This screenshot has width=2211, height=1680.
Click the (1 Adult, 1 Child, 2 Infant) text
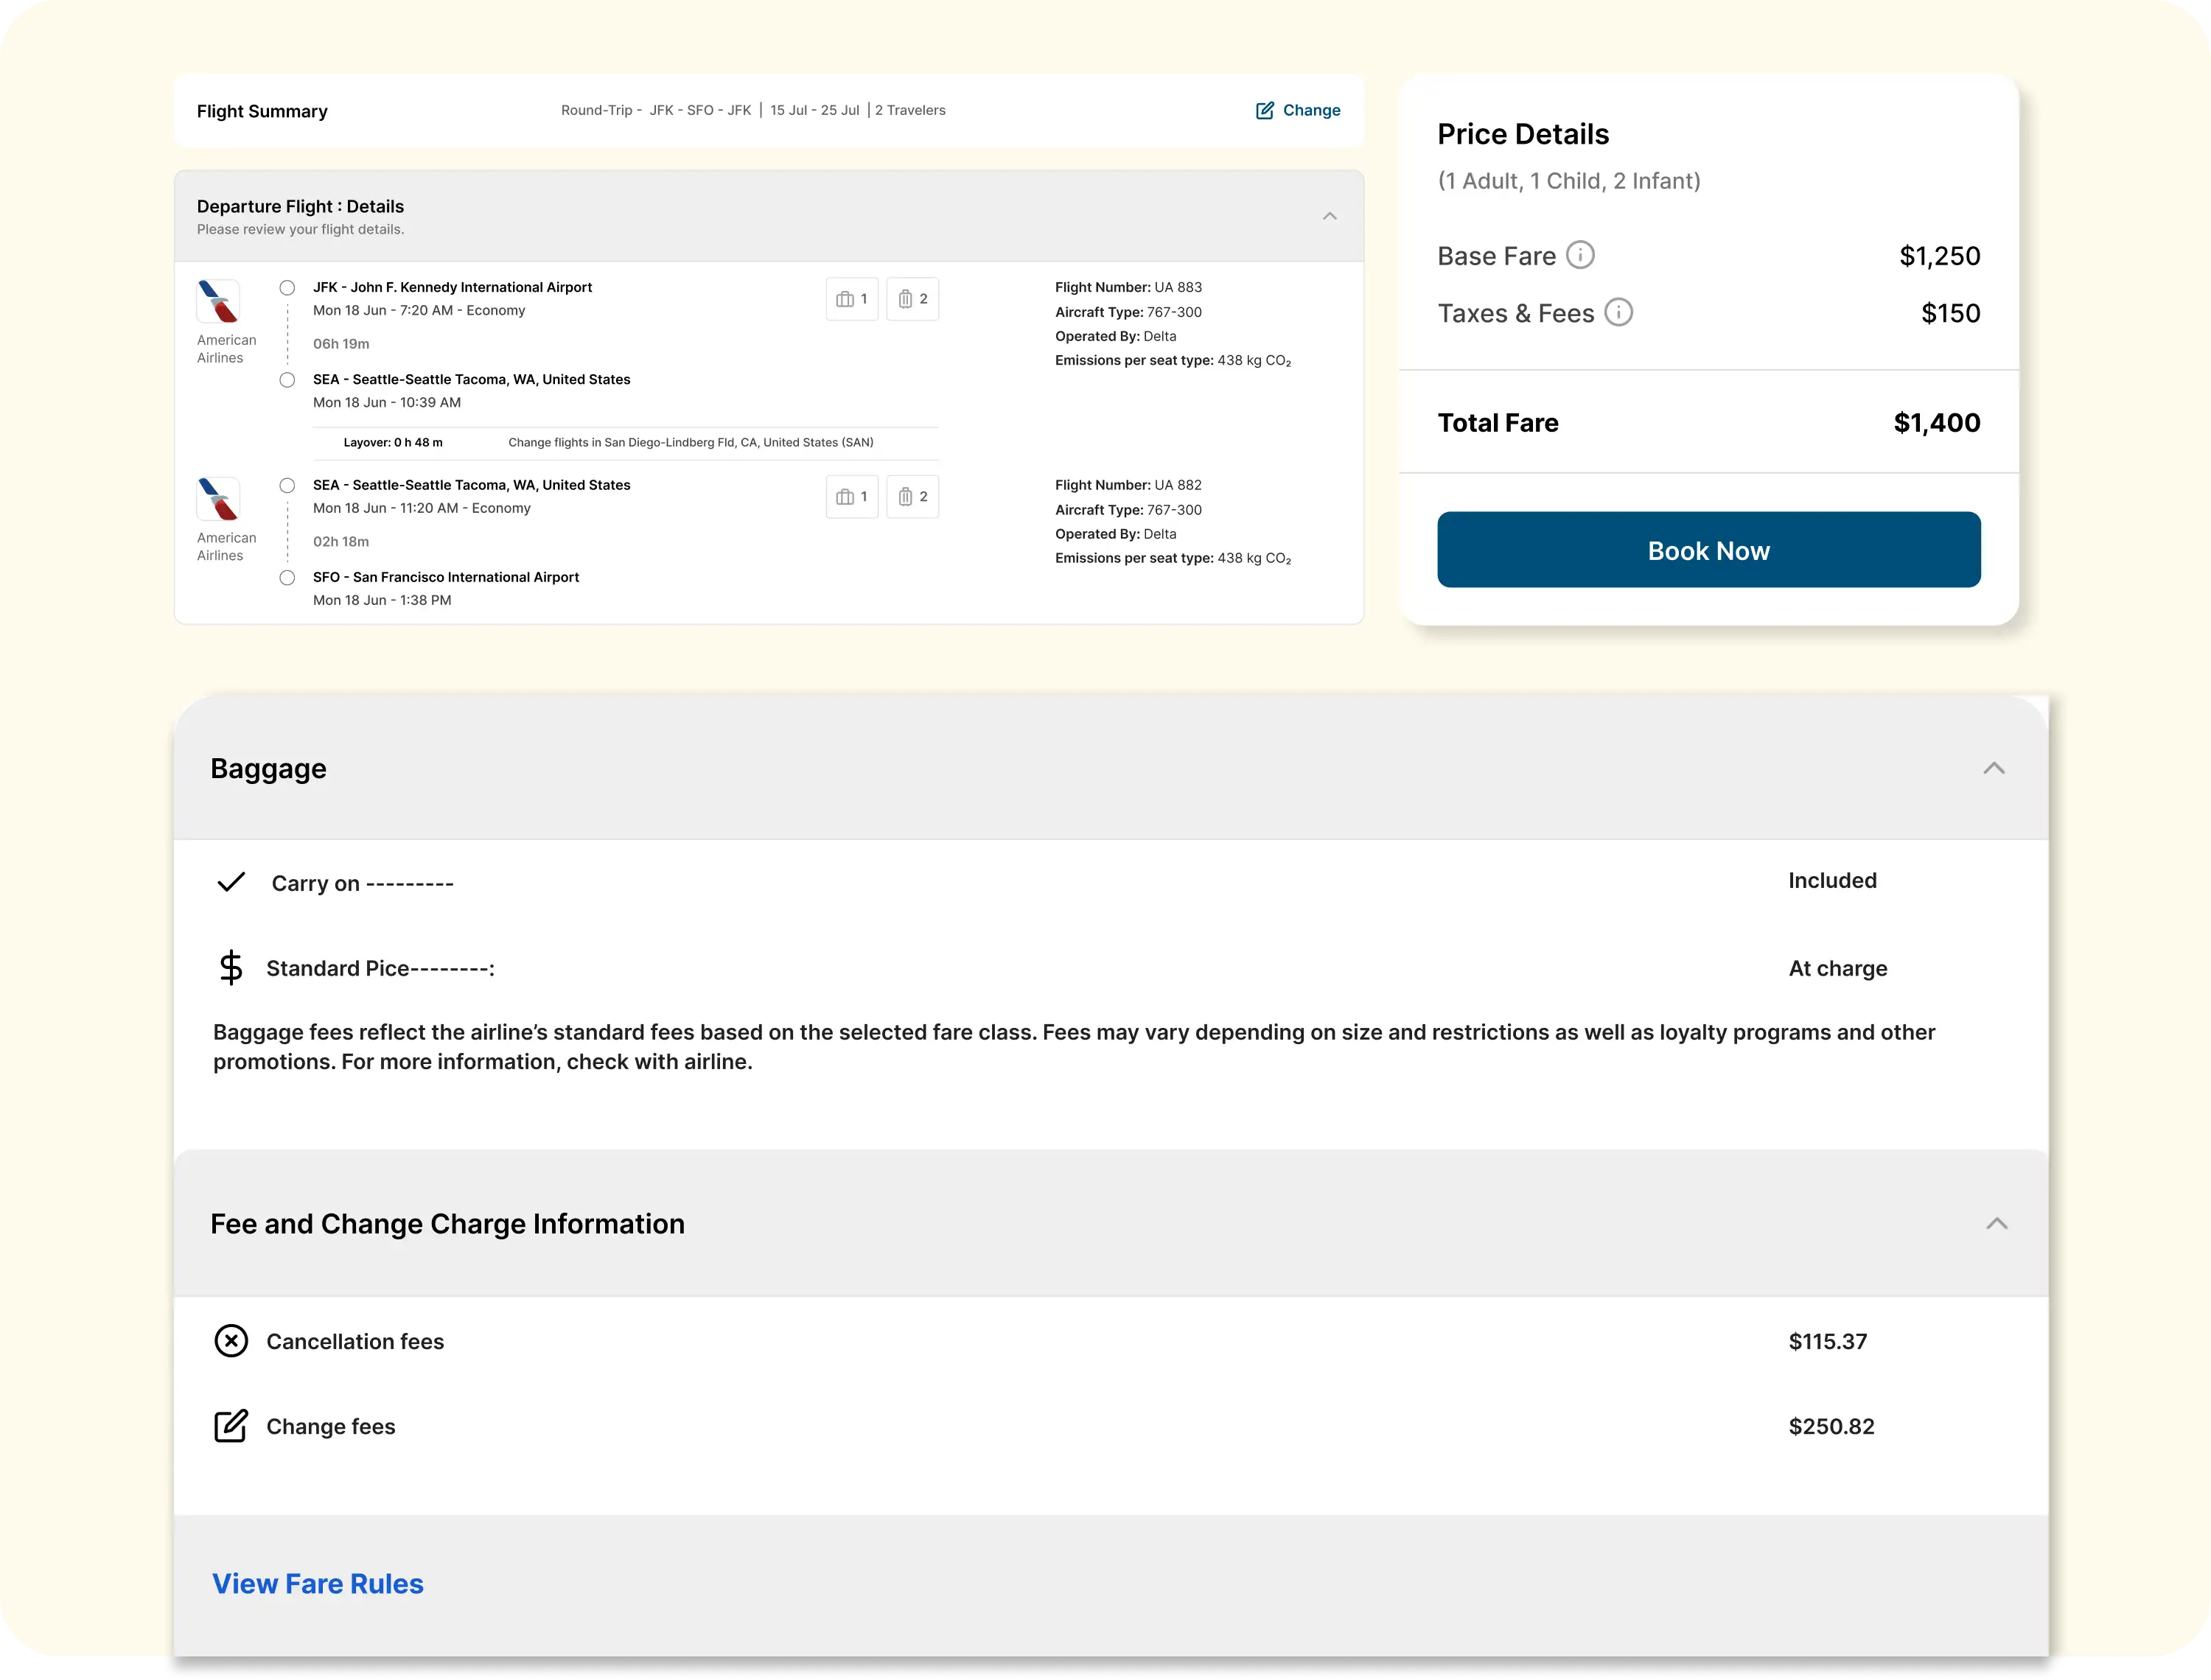(1568, 181)
